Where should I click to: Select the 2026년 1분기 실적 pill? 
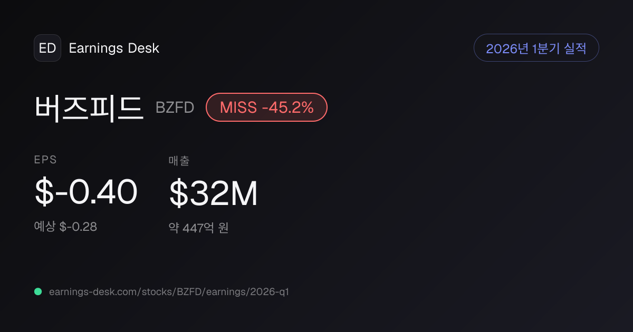point(536,48)
